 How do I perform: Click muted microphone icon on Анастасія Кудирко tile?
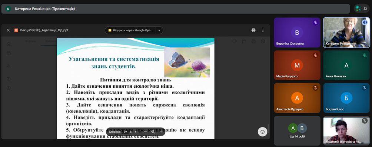pos(316,88)
